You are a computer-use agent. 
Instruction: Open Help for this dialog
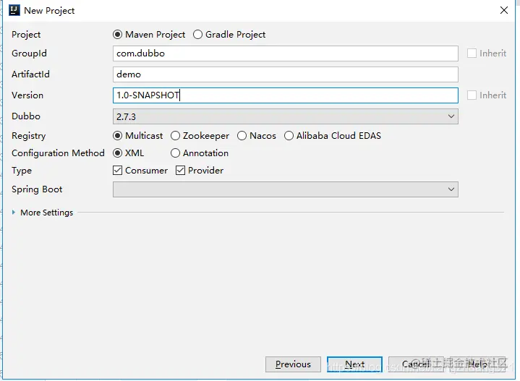click(x=477, y=364)
